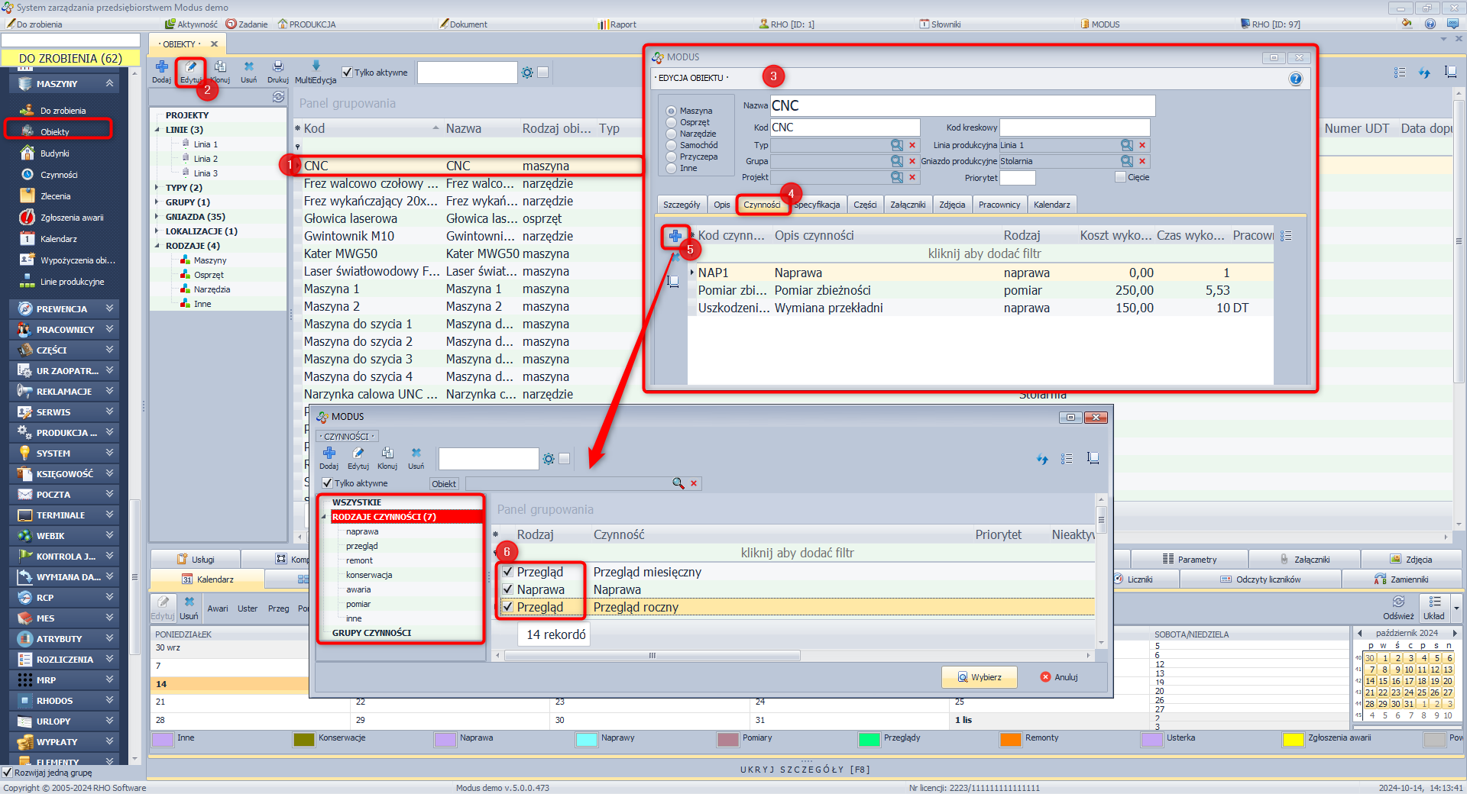Collapse the RODZAJE CZYNNOŚCI (7) tree node

point(324,517)
